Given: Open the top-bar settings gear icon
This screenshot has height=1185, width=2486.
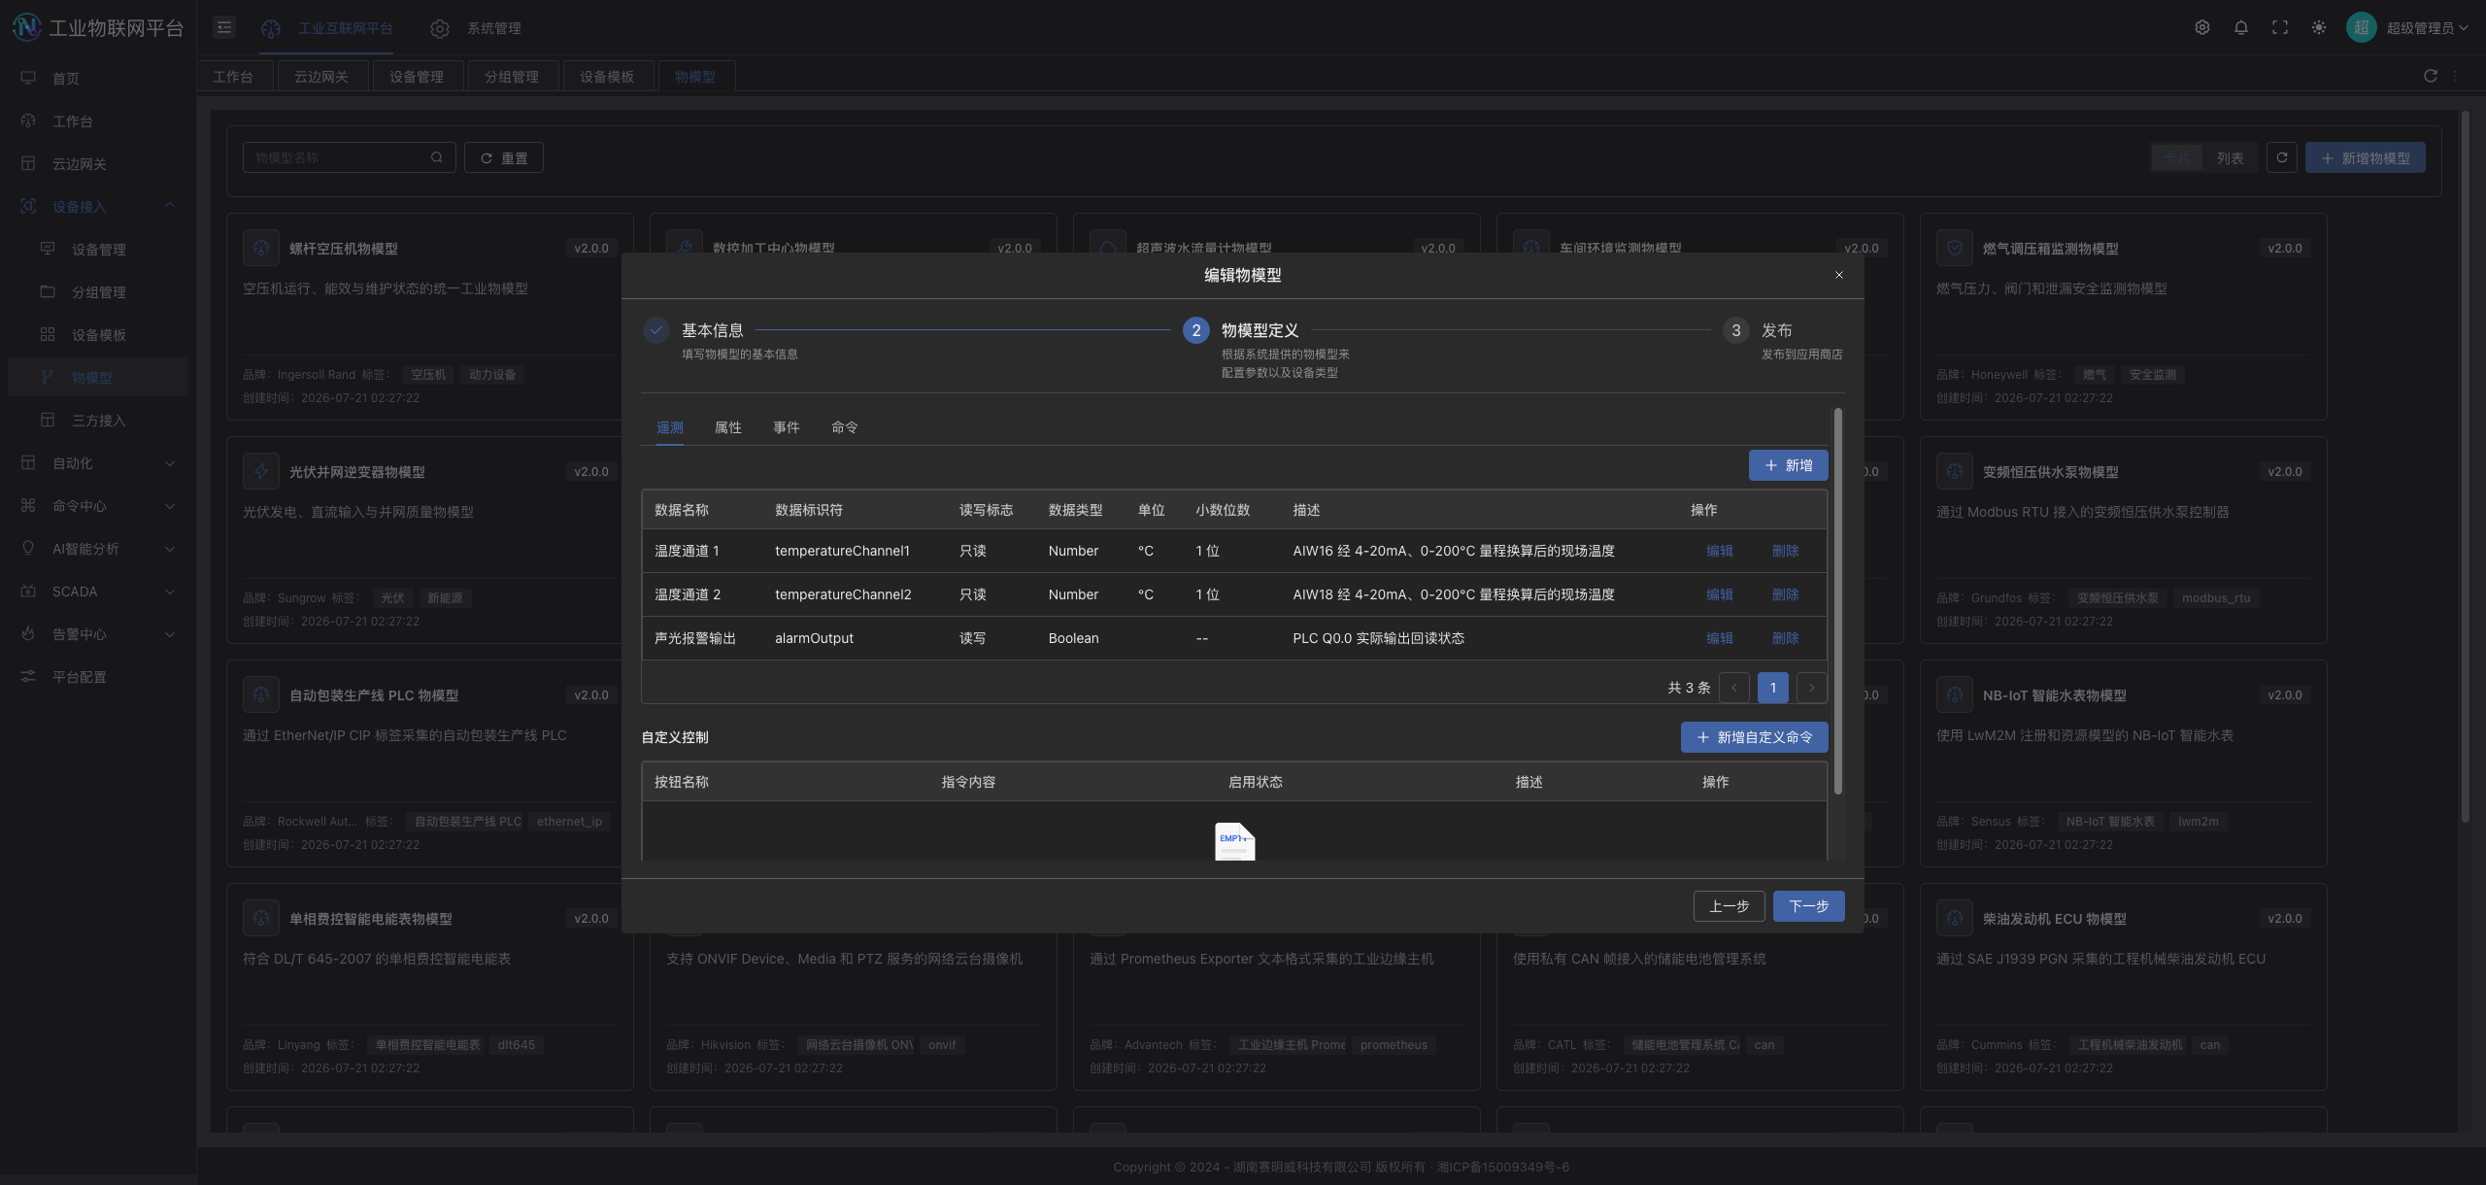Looking at the screenshot, I should point(2202,27).
